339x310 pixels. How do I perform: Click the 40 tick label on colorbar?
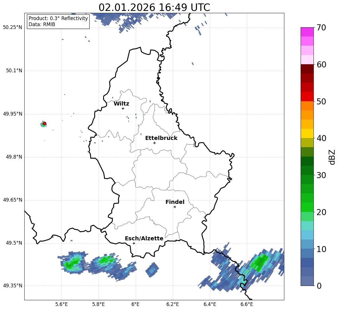pyautogui.click(x=321, y=138)
